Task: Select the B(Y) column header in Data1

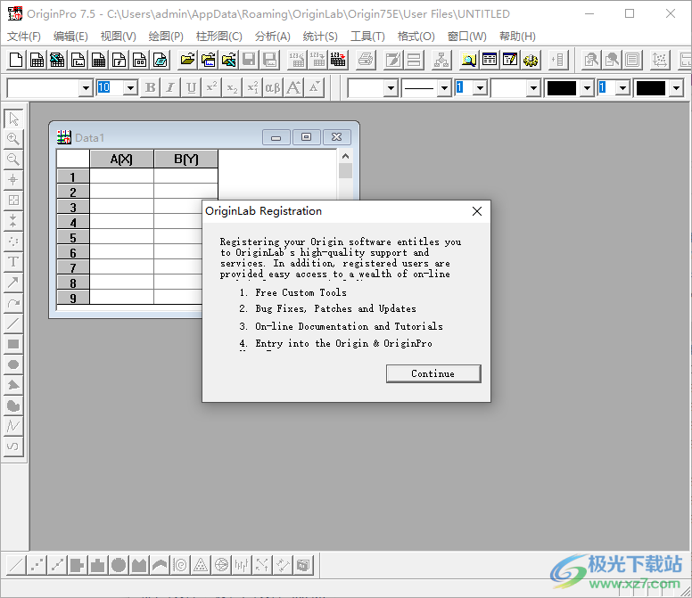Action: [x=185, y=159]
